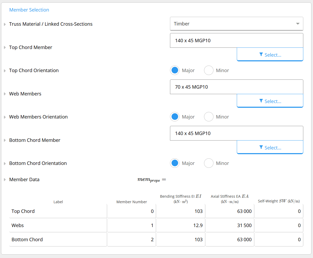Expand the Bottom Chord Orientation row arrow
The image size is (313, 258).
pos(5,163)
